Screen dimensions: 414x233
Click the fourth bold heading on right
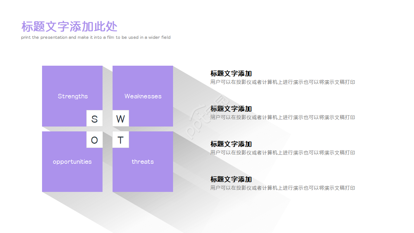(231, 179)
